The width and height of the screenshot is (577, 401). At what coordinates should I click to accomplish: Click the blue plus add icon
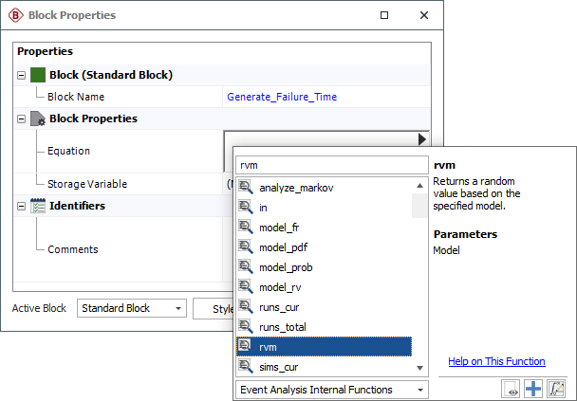pos(533,389)
